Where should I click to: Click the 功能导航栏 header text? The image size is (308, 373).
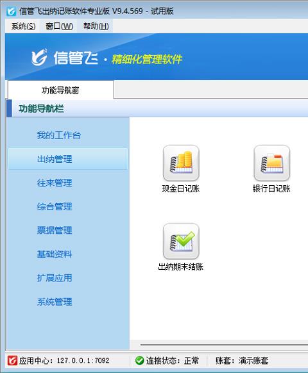click(x=41, y=108)
